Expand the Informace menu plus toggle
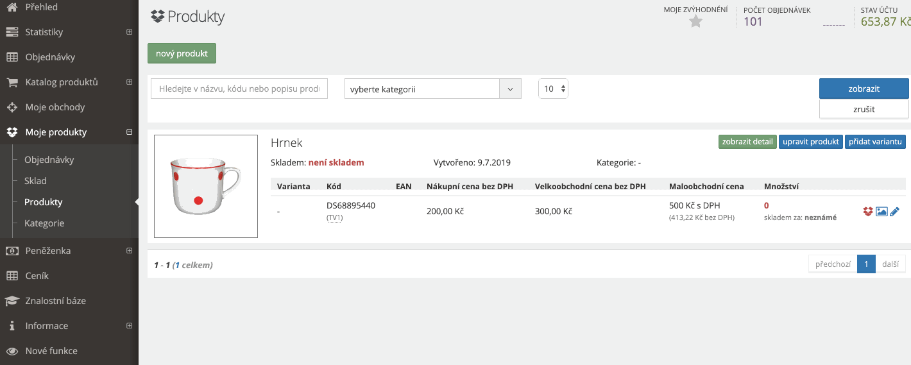 (129, 326)
